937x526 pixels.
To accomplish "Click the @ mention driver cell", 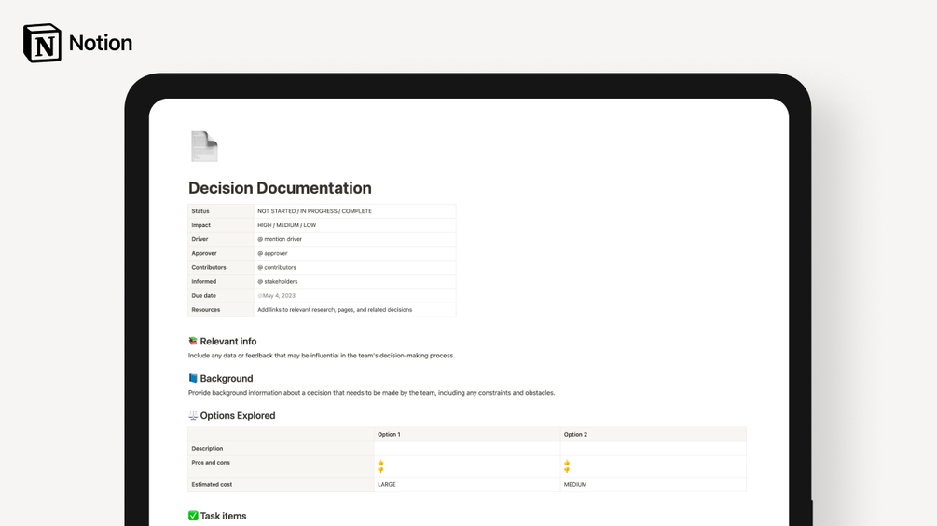I will coord(355,239).
